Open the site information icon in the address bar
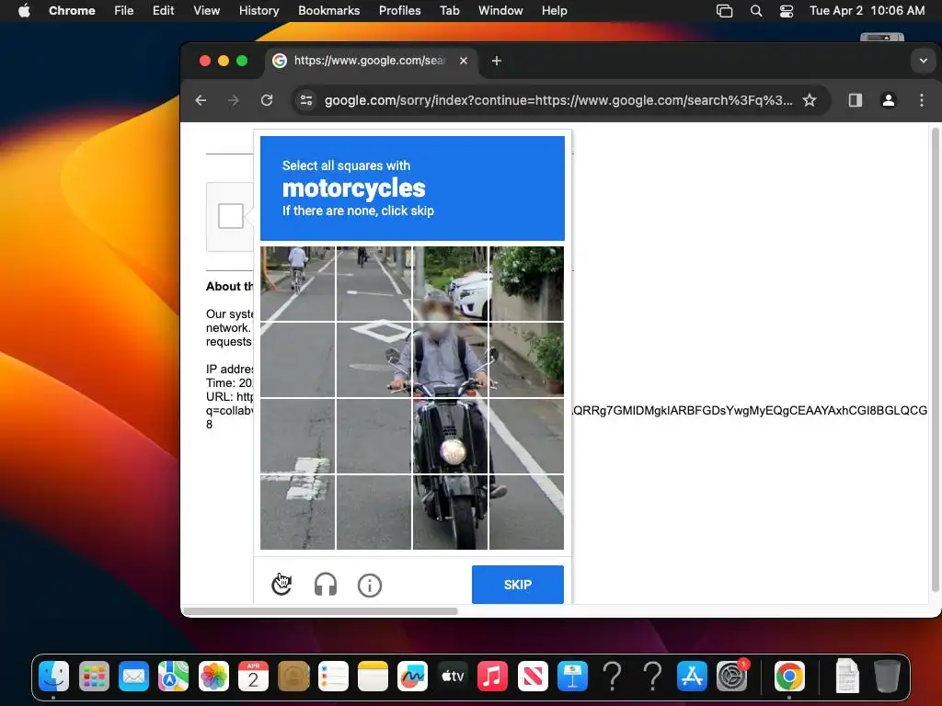The image size is (942, 706). click(306, 100)
